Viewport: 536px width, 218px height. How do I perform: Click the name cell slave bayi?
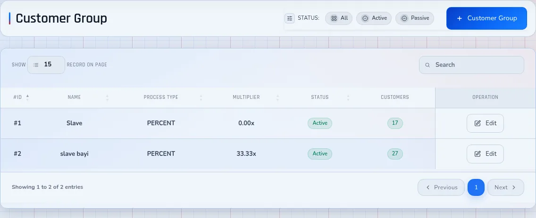coord(74,154)
